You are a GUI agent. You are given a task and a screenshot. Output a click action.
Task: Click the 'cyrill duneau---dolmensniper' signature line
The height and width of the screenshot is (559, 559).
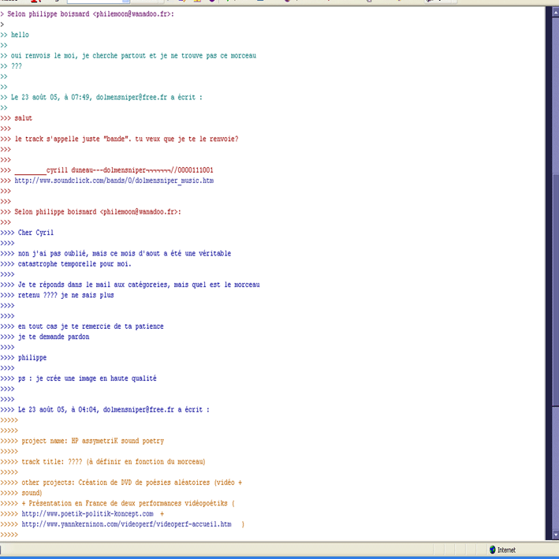[x=107, y=170]
